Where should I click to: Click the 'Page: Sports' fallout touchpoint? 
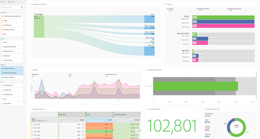(x=185, y=50)
